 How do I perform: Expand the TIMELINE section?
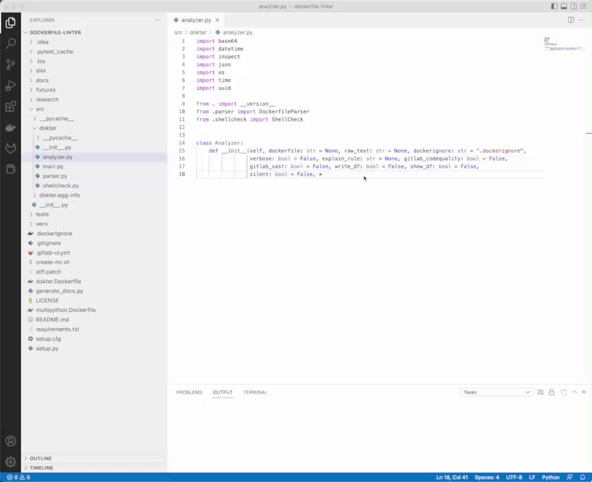pyautogui.click(x=42, y=468)
